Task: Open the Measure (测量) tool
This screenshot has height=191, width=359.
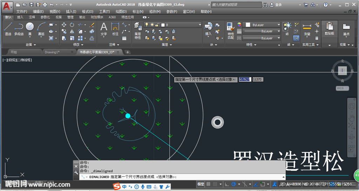Action: 307,29
